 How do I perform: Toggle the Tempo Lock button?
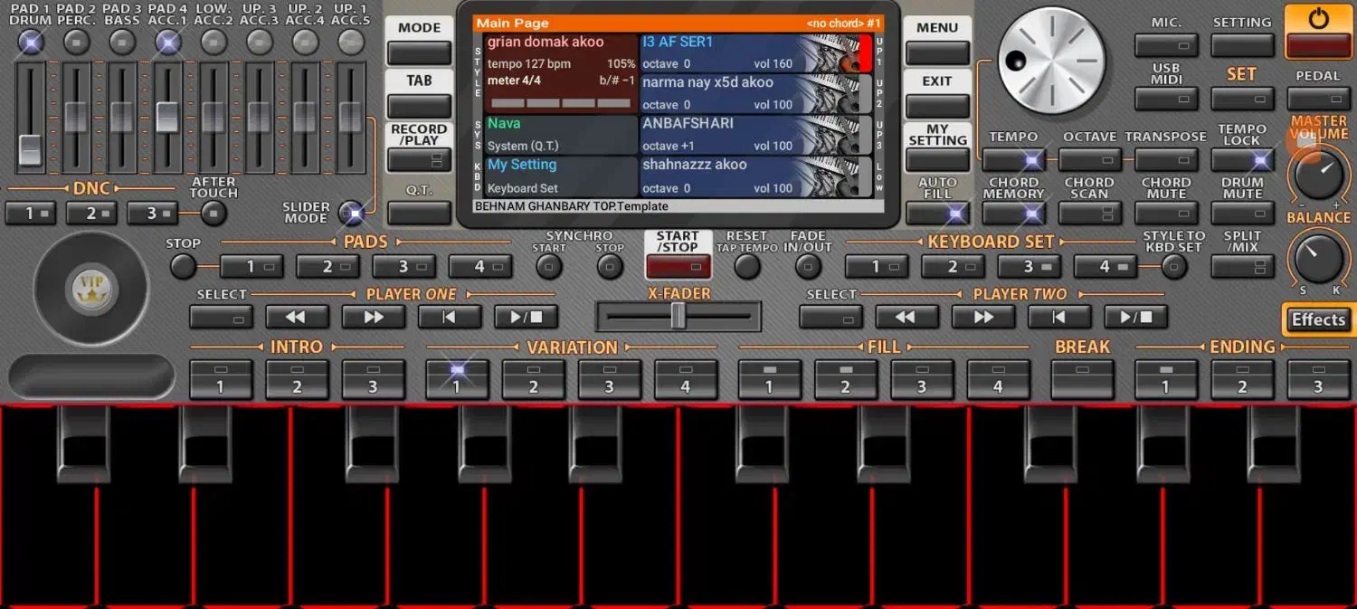point(1241,161)
